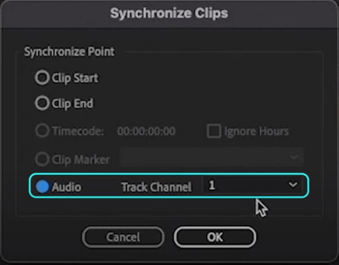Click the Synchronize Clips title bar

click(x=169, y=14)
